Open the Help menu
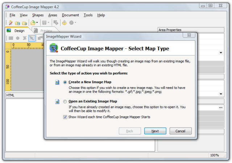 (101, 15)
